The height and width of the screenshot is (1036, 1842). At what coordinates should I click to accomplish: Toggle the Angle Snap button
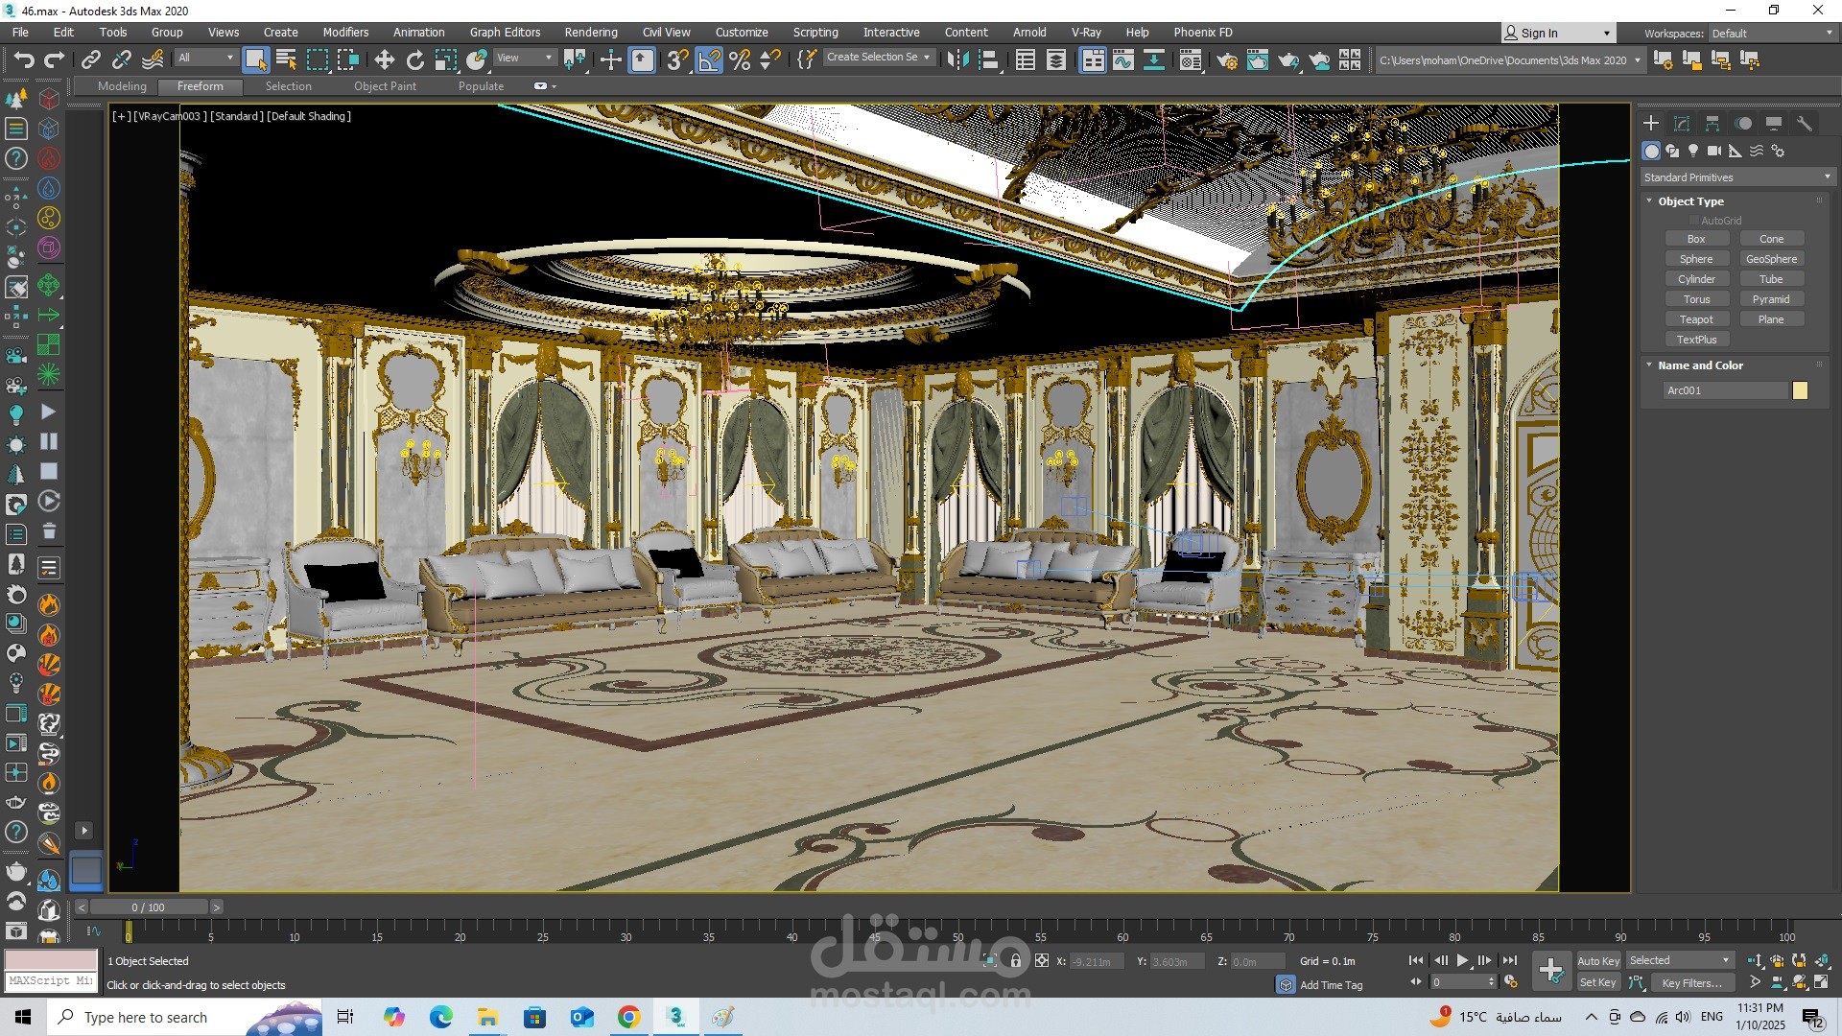[709, 60]
